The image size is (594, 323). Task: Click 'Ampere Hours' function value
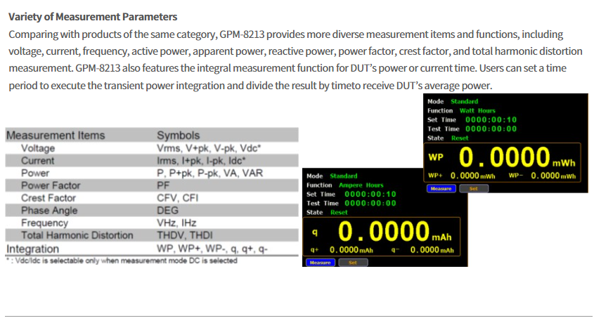click(x=361, y=185)
